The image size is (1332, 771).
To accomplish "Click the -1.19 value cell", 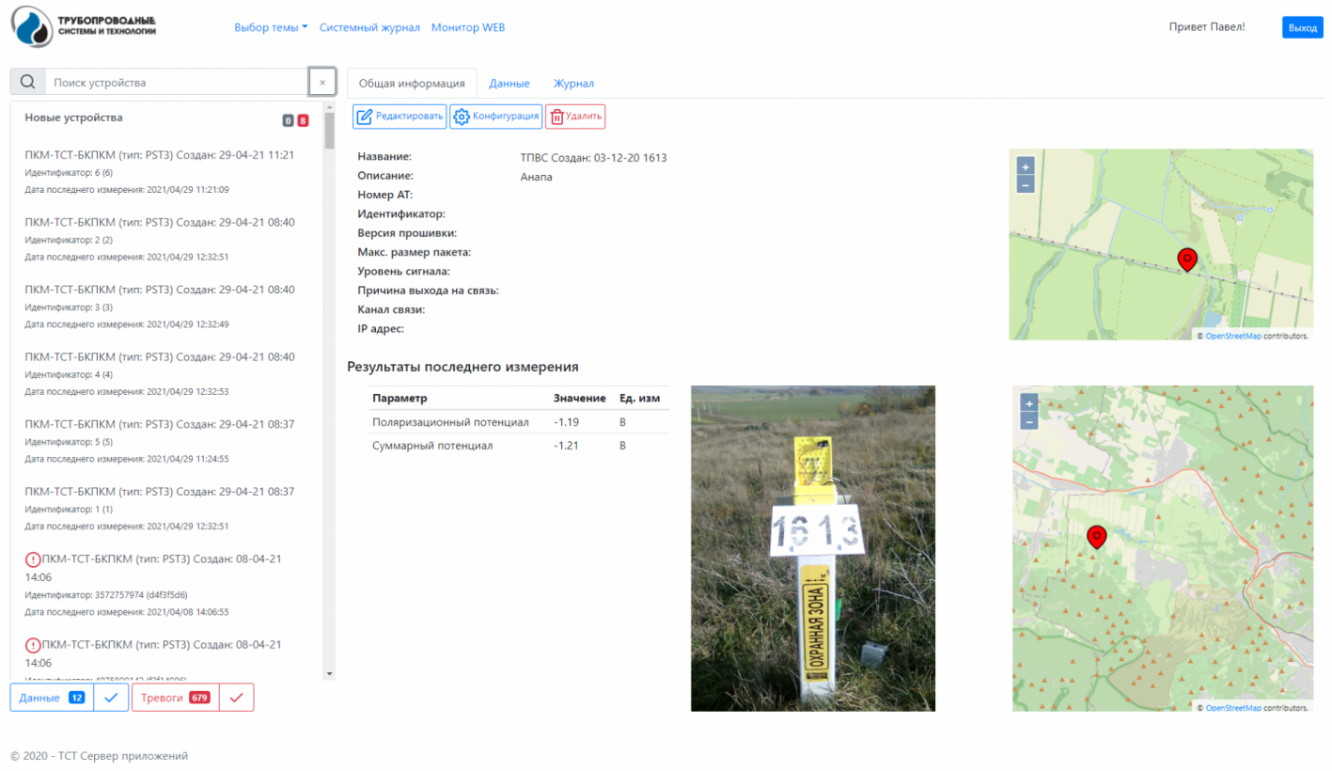I will [566, 422].
